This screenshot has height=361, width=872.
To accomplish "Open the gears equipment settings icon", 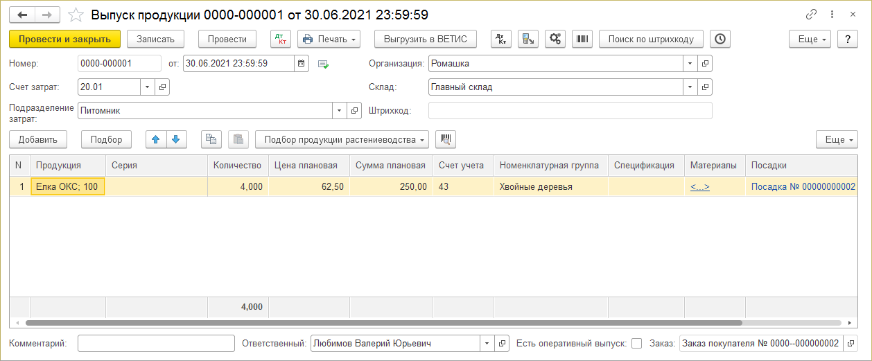I will tap(555, 39).
